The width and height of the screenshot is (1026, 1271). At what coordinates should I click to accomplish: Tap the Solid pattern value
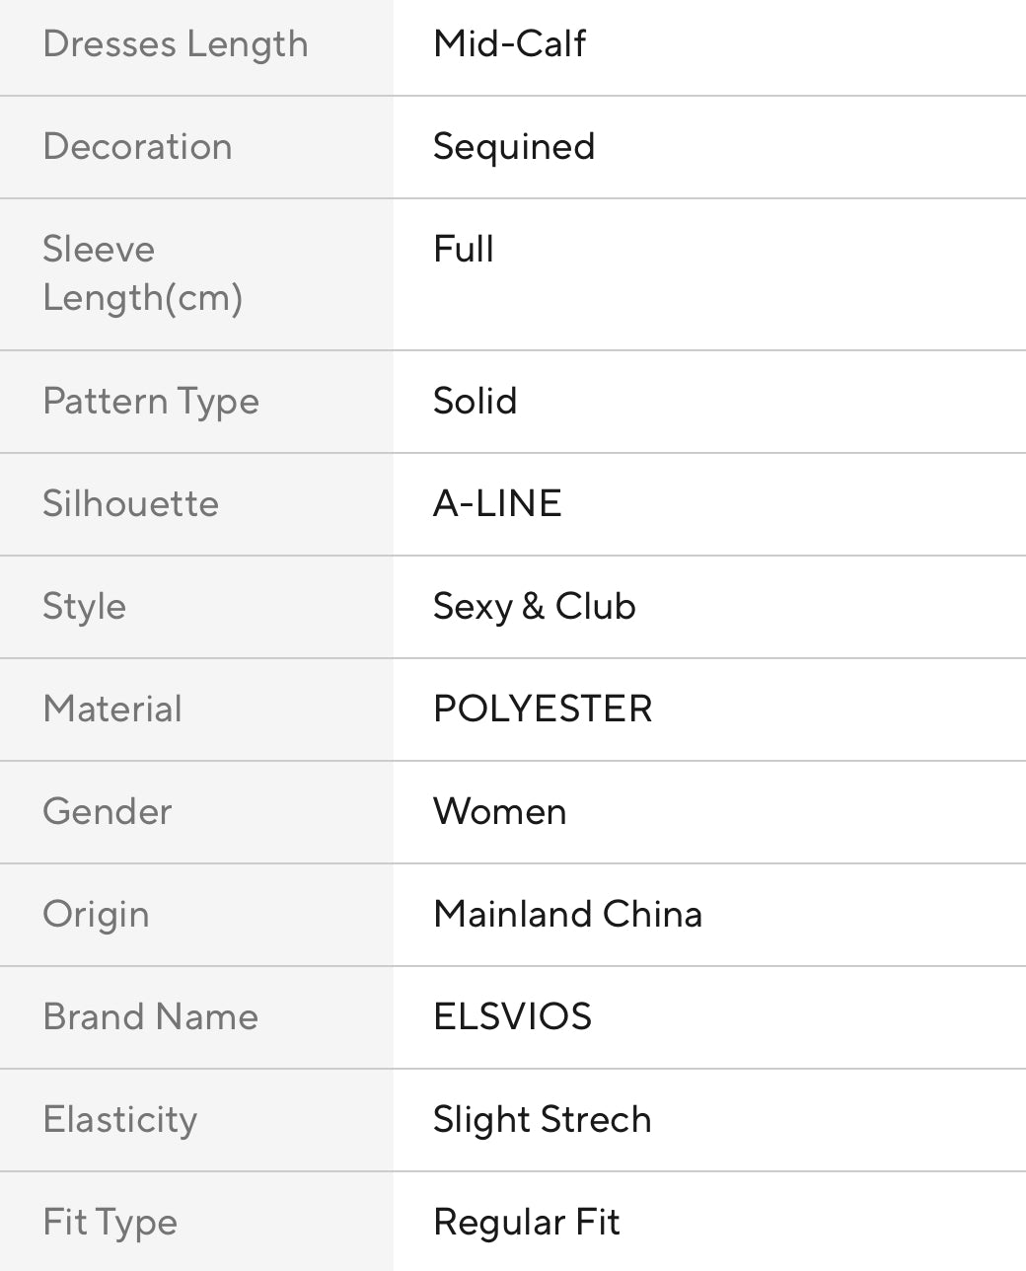(475, 402)
